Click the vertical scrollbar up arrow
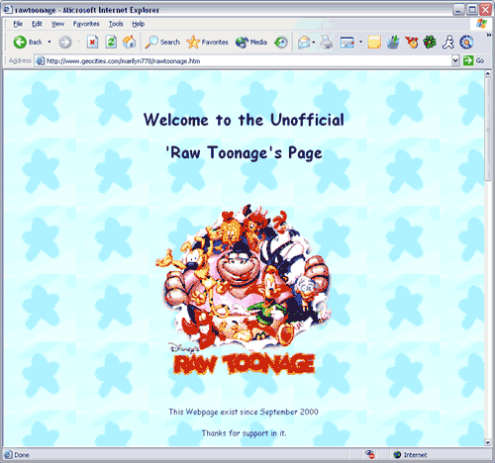Screen dimensions: 495x463 tap(488, 74)
